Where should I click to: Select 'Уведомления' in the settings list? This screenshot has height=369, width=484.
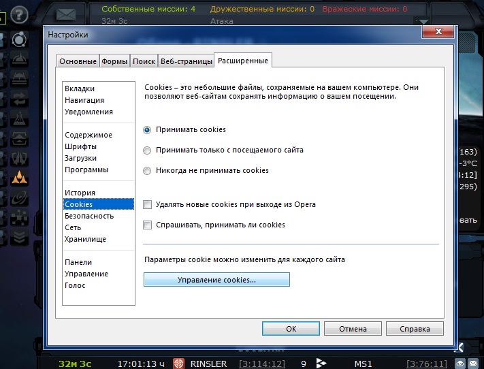tap(99, 112)
